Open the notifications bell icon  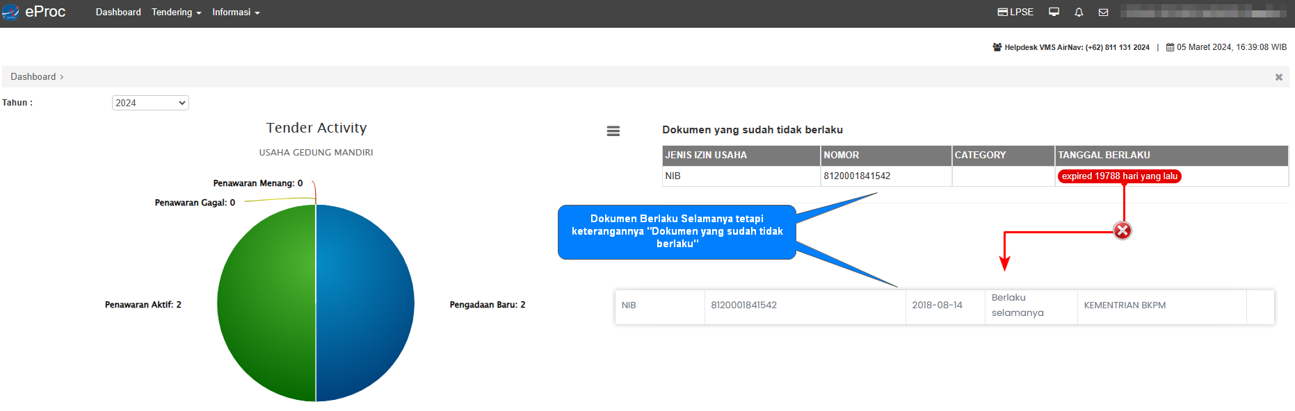(x=1079, y=12)
